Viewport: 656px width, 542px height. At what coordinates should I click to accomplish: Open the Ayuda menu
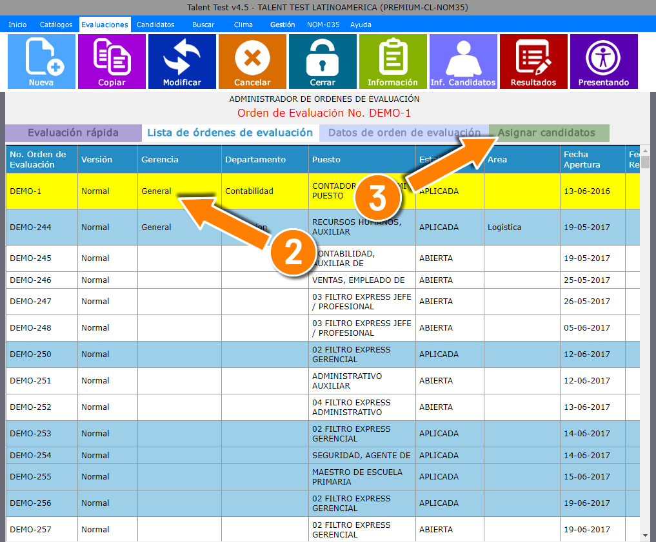pyautogui.click(x=361, y=24)
